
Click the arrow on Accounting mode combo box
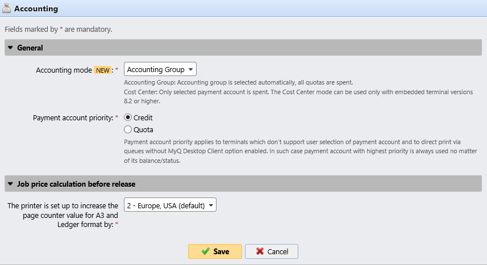[190, 69]
